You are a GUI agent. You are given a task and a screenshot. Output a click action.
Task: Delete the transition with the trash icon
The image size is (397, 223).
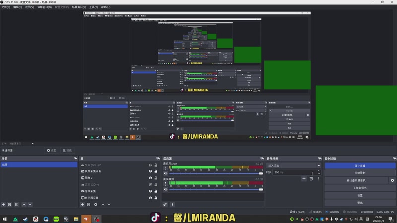point(311,179)
